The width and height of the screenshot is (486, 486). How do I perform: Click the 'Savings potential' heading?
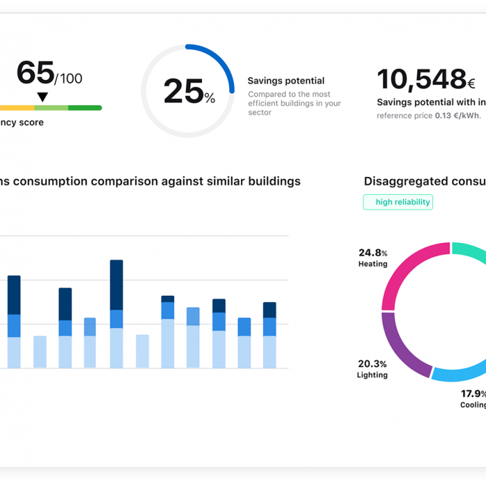tap(286, 81)
